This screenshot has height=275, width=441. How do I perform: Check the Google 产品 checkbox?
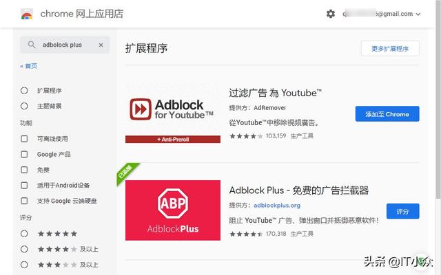pos(24,154)
